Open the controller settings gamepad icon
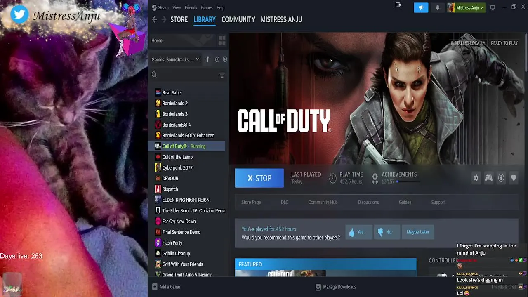Image resolution: width=528 pixels, height=297 pixels. click(x=488, y=178)
